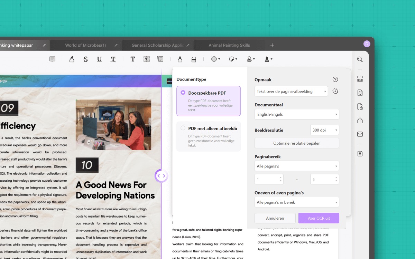Switch to Animal Painting Skills tab
This screenshot has height=259, width=415.
click(x=229, y=45)
